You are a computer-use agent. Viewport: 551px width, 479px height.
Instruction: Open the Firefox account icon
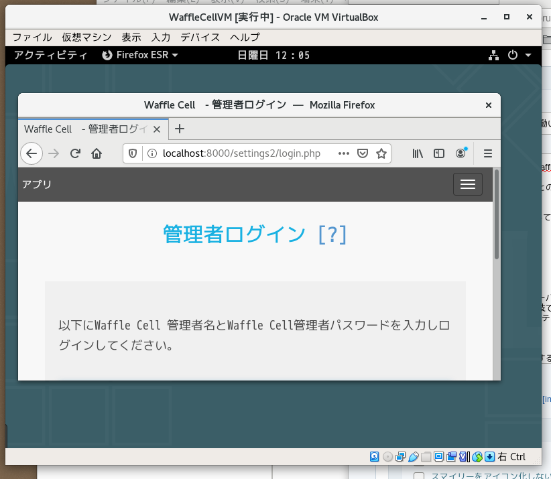click(x=461, y=153)
